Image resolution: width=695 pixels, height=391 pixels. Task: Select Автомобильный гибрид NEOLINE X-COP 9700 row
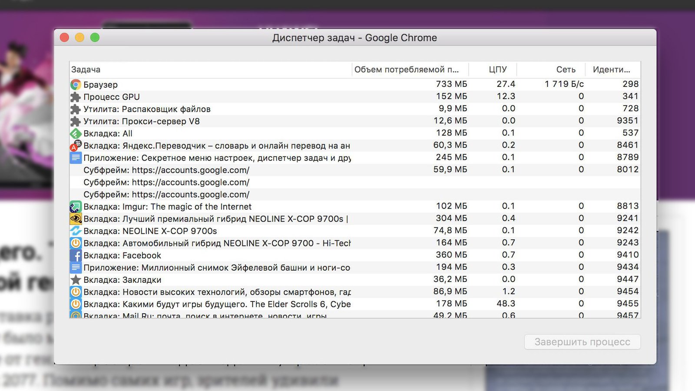[355, 243]
